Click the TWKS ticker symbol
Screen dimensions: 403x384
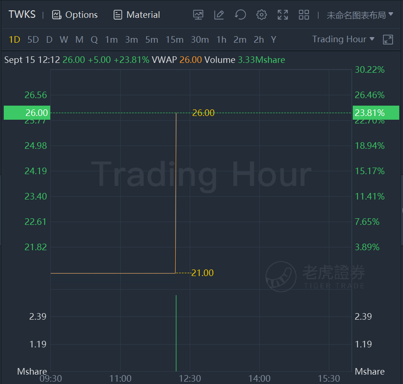(x=22, y=15)
